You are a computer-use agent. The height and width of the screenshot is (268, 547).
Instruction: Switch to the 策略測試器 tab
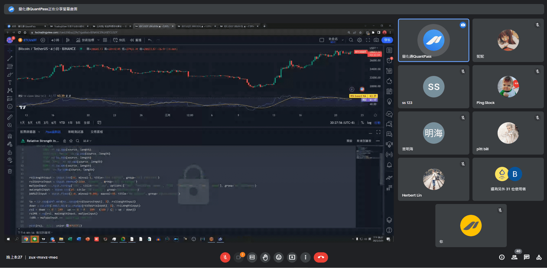point(76,132)
